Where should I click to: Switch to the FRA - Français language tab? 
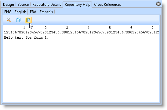(x=41, y=12)
